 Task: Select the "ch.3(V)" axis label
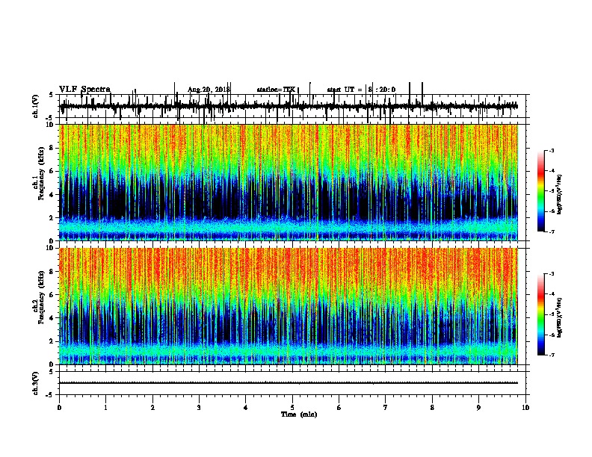(36, 383)
